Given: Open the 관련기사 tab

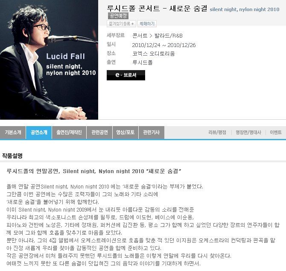Looking at the screenshot, I should [152, 133].
